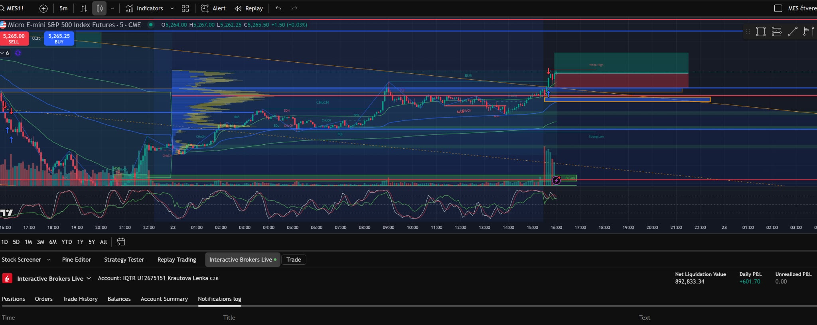This screenshot has height=325, width=817.
Task: Switch to bars chart style
Action: (x=84, y=8)
